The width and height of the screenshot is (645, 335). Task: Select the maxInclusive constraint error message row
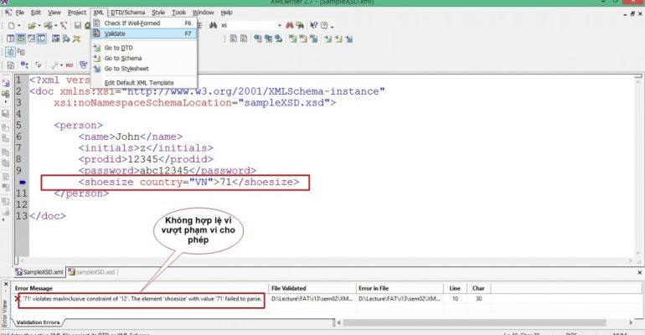pyautogui.click(x=142, y=299)
